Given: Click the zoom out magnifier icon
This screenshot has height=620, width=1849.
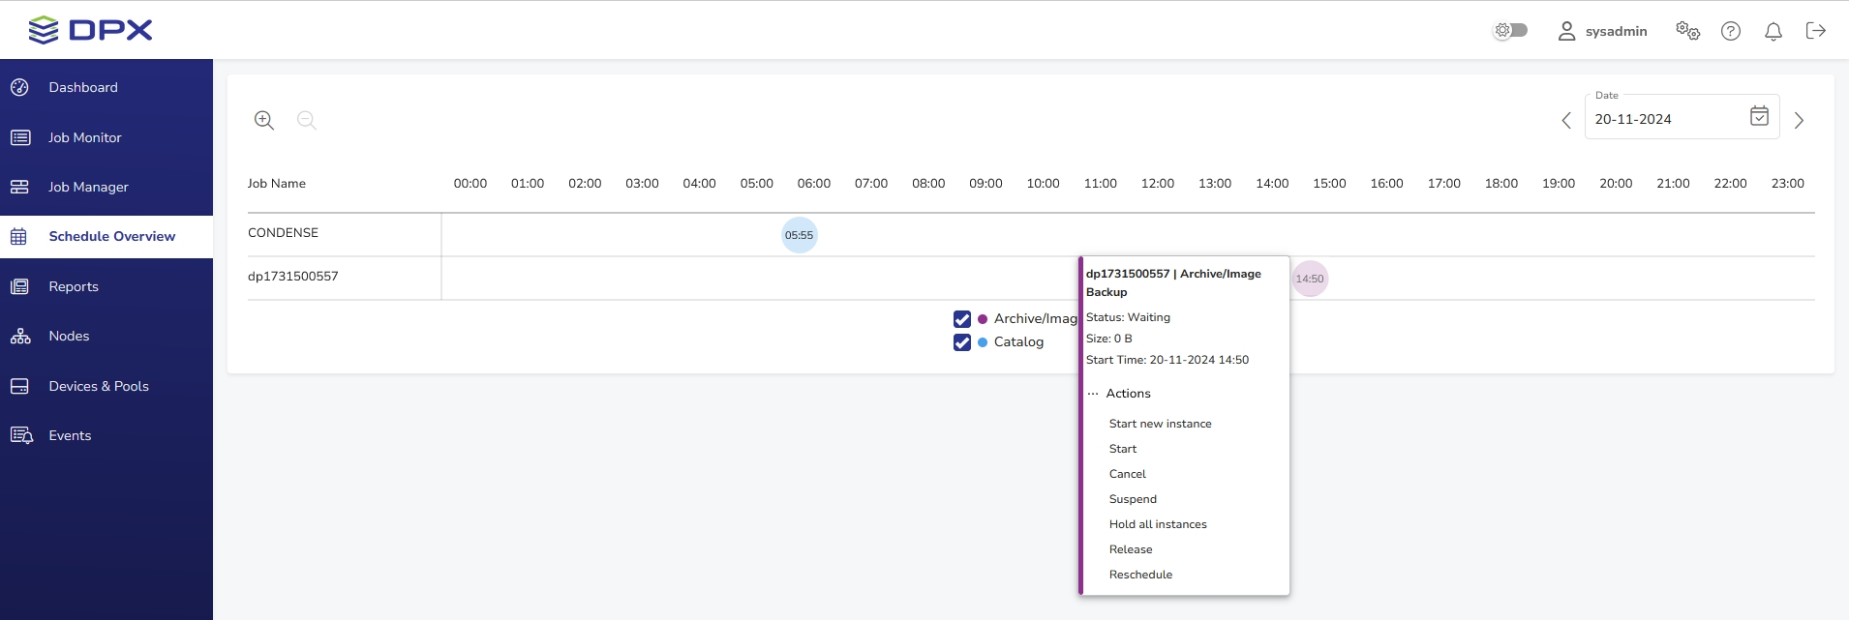Looking at the screenshot, I should point(306,120).
